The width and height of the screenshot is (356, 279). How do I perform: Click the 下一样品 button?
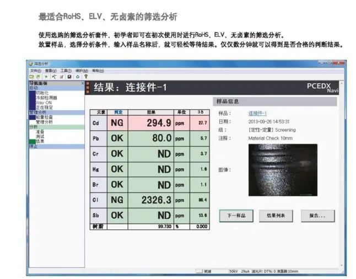236,216
